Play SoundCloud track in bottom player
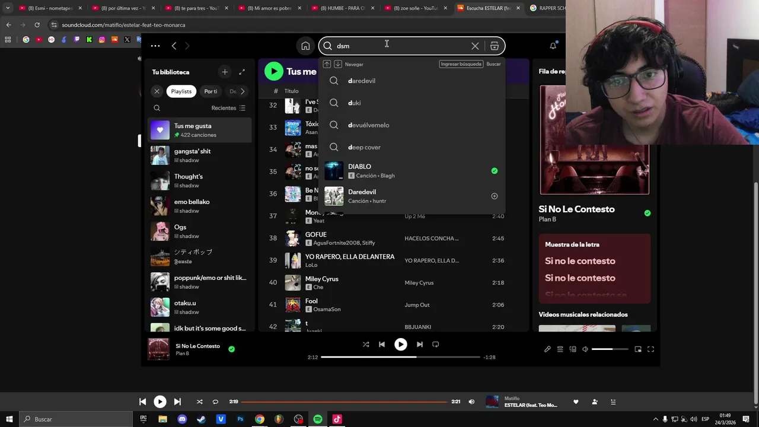This screenshot has width=759, height=427. tap(160, 401)
